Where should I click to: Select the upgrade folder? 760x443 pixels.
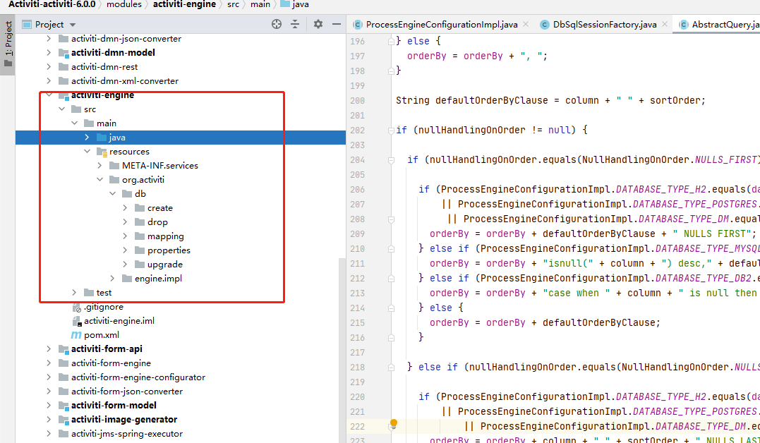(x=165, y=264)
